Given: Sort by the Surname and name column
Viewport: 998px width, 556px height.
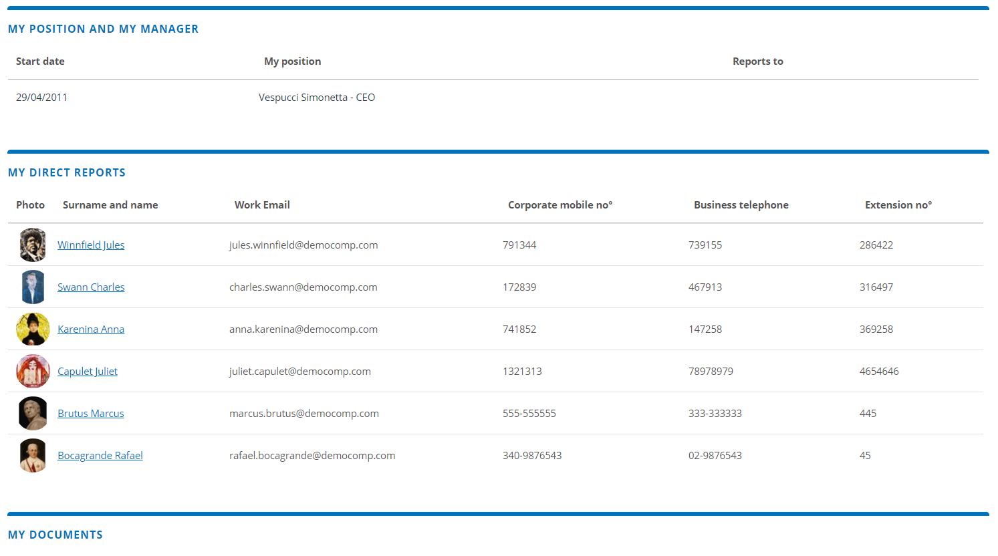Looking at the screenshot, I should point(110,204).
